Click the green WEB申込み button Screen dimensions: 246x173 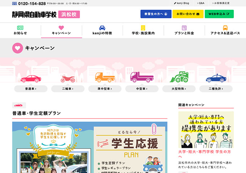219,14
